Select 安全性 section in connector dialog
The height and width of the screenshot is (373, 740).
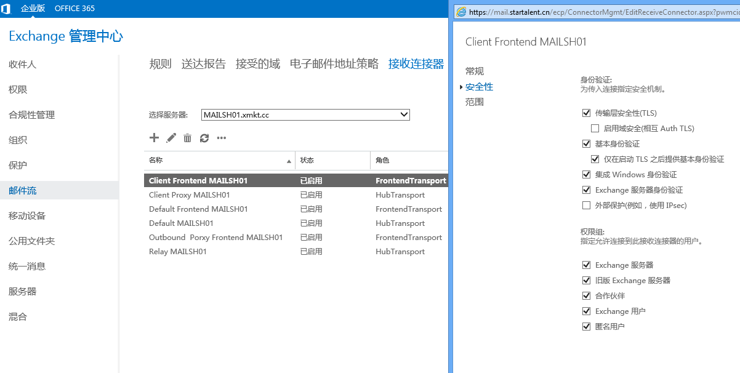coord(479,87)
